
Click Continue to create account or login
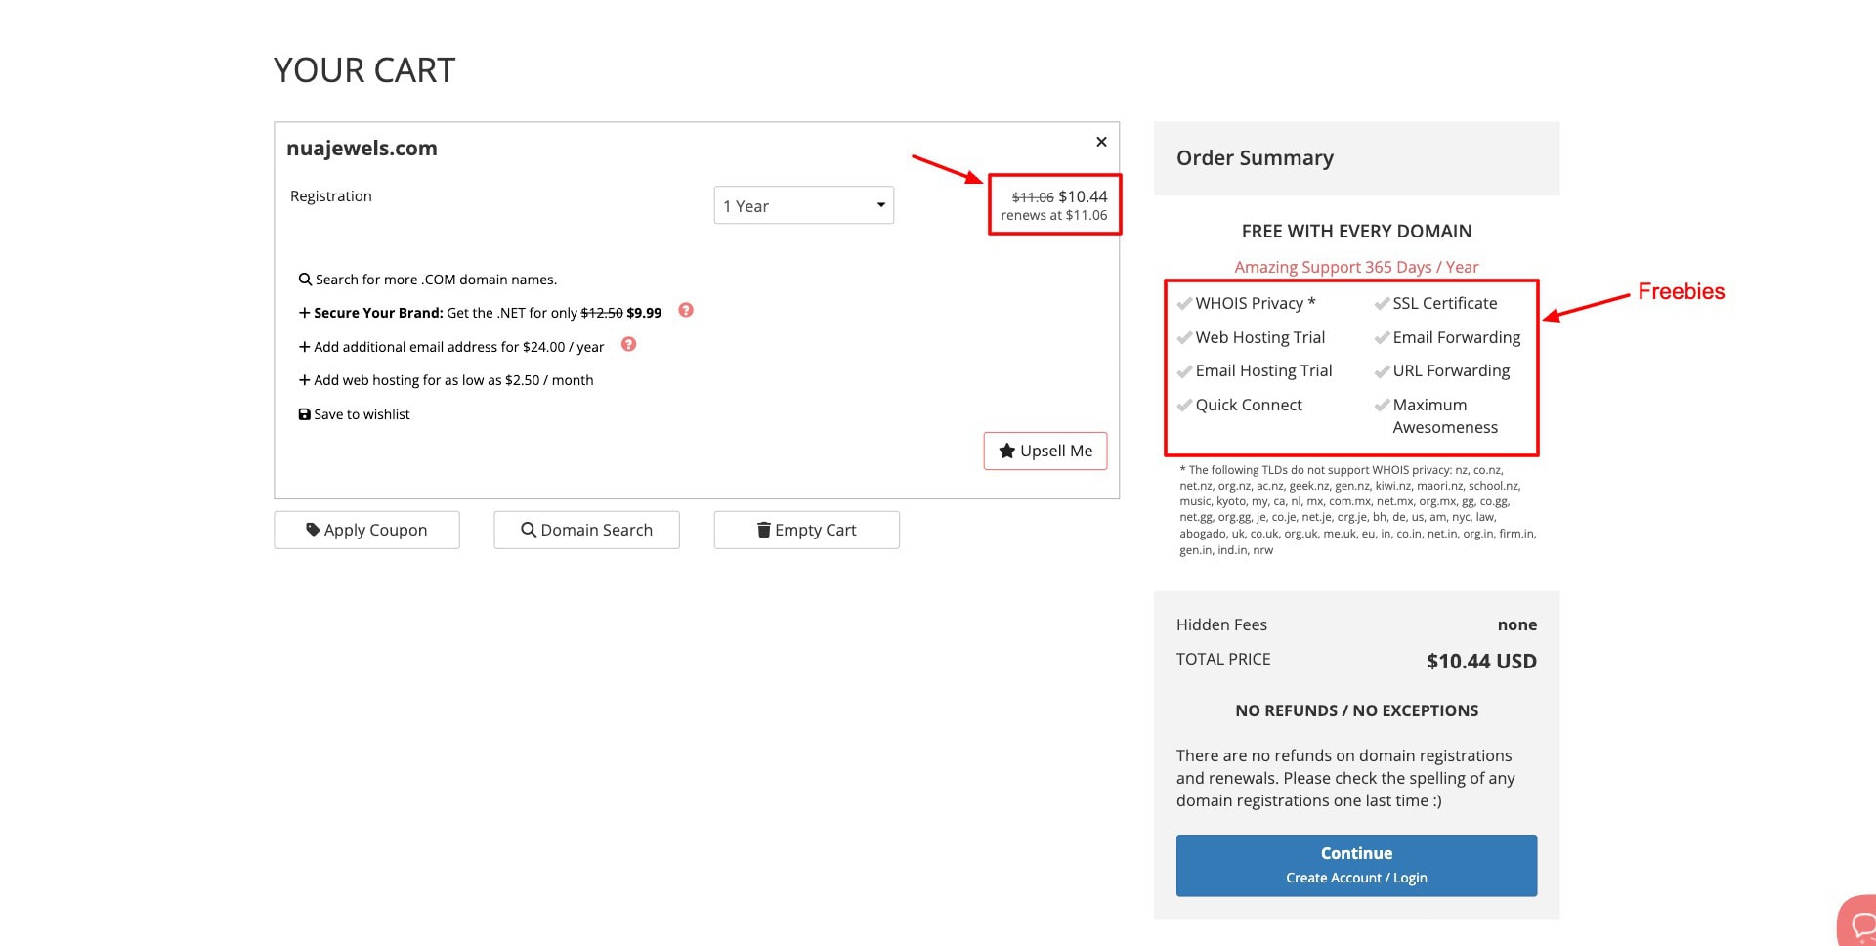click(x=1356, y=865)
